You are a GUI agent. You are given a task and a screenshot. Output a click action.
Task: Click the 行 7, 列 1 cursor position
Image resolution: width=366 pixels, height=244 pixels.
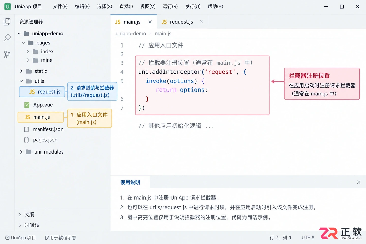[x=280, y=238]
